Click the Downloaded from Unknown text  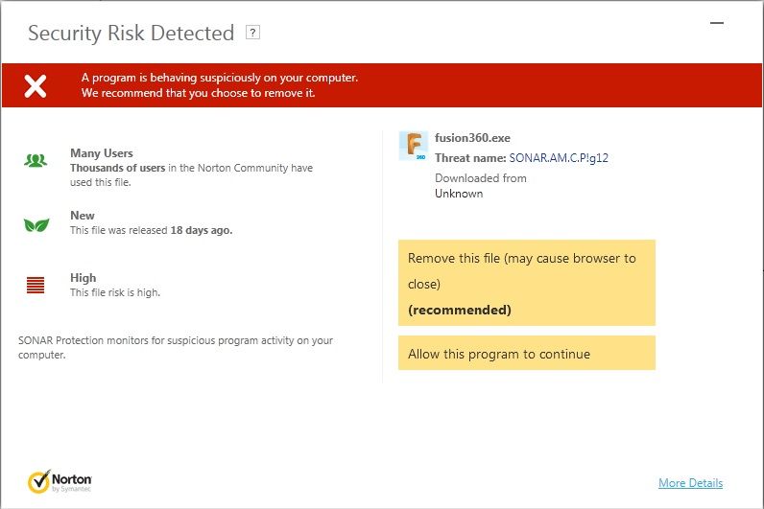click(x=480, y=186)
